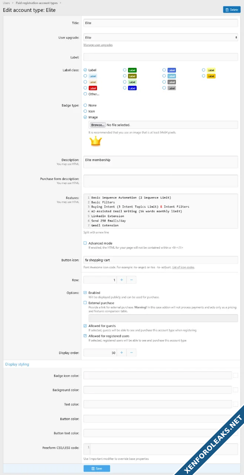Click the crown badge image thumbnail
This screenshot has width=244, height=475.
96,141
